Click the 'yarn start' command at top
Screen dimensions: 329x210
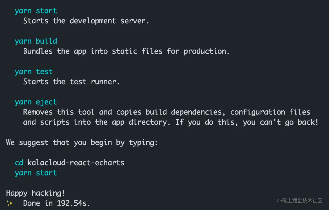(x=36, y=11)
